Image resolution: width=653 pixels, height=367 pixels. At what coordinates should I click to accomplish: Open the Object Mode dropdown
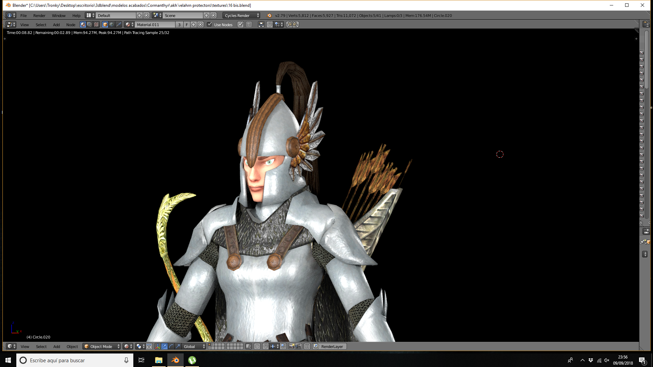point(102,346)
